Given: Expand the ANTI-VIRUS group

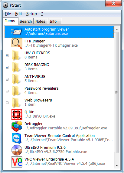Looking at the screenshot, I should [x=7, y=79].
